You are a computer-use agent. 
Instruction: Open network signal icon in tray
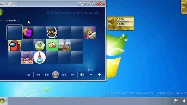[x=183, y=101]
